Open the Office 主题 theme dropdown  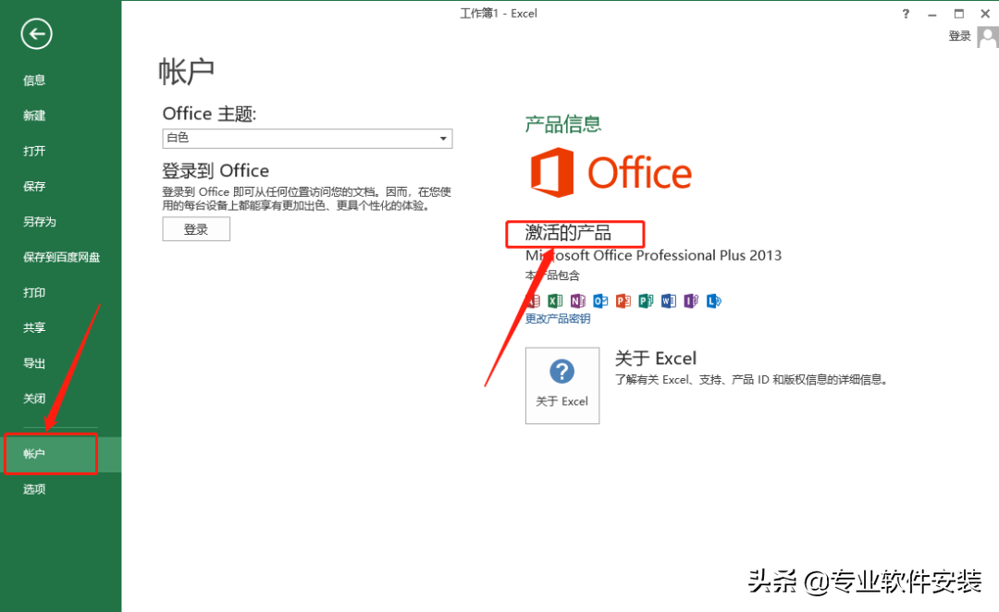pyautogui.click(x=307, y=138)
